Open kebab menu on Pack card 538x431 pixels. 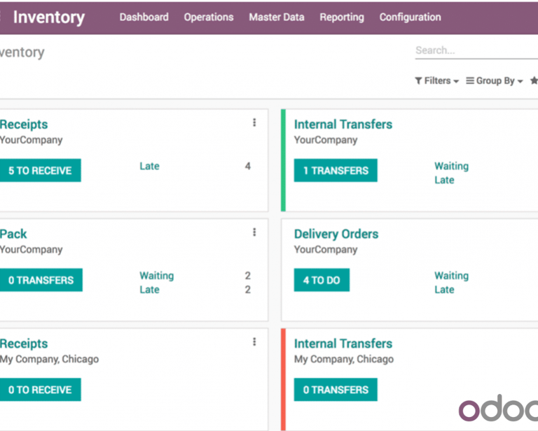254,232
